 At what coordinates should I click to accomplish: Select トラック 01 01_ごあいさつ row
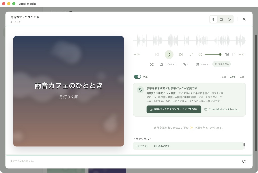[188, 146]
